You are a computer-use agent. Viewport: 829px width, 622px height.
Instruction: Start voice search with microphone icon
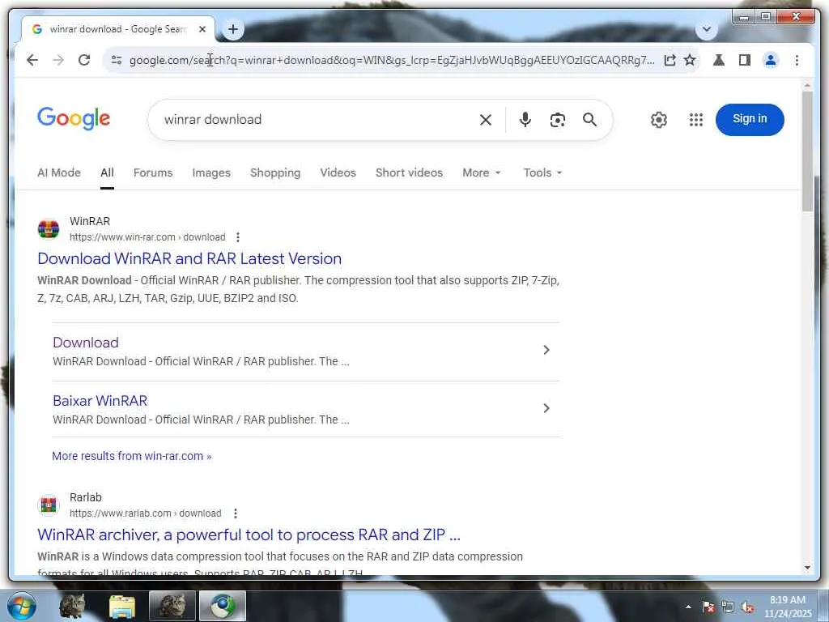(525, 120)
